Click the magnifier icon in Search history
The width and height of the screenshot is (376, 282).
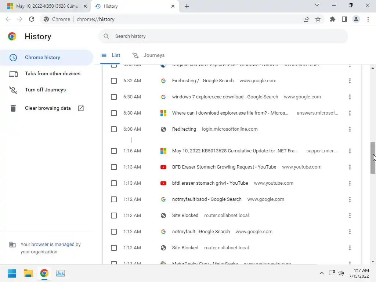[106, 36]
